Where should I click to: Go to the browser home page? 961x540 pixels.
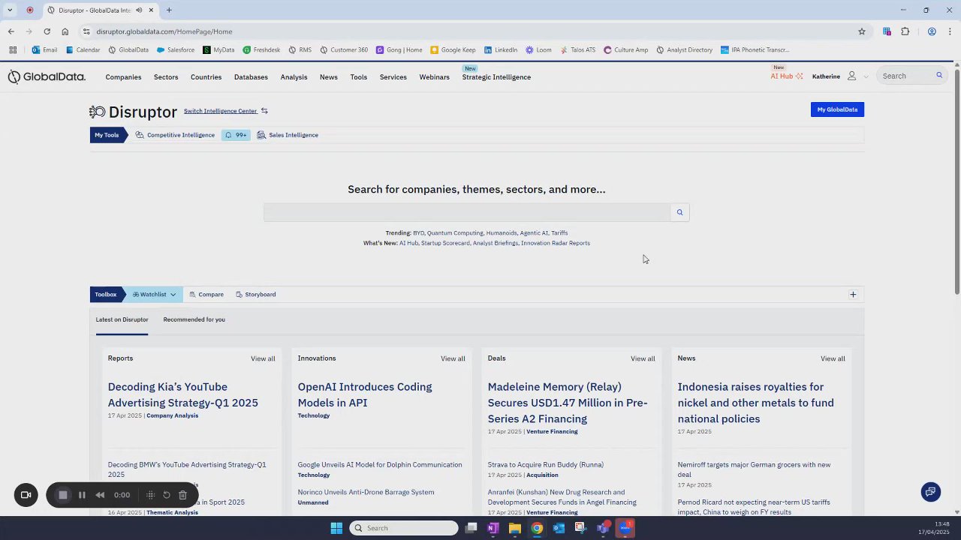[x=65, y=31]
